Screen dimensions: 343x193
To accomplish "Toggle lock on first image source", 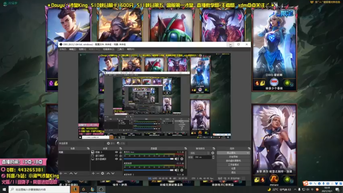I will pos(120,152).
